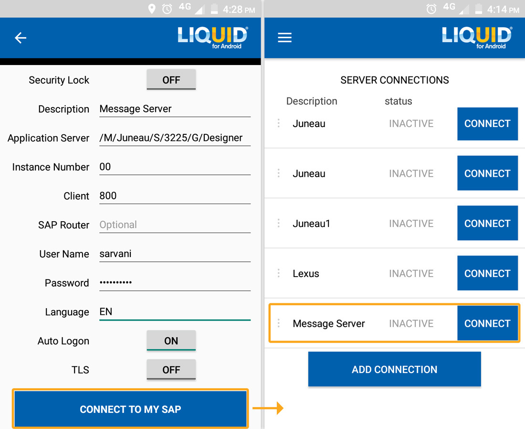Open options dots for Message Server connection
The image size is (525, 429).
[x=279, y=323]
